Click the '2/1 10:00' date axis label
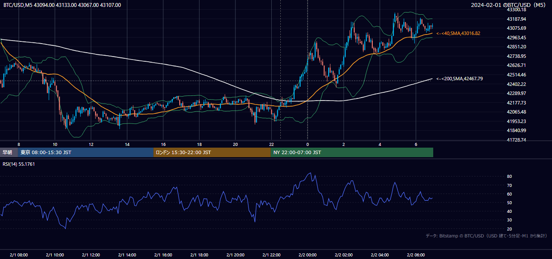Screen dimensions: 552x259 [x=55, y=255]
